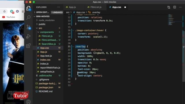This screenshot has height=104, width=185.
Task: Split the editor to the right
Action: [x=175, y=7]
